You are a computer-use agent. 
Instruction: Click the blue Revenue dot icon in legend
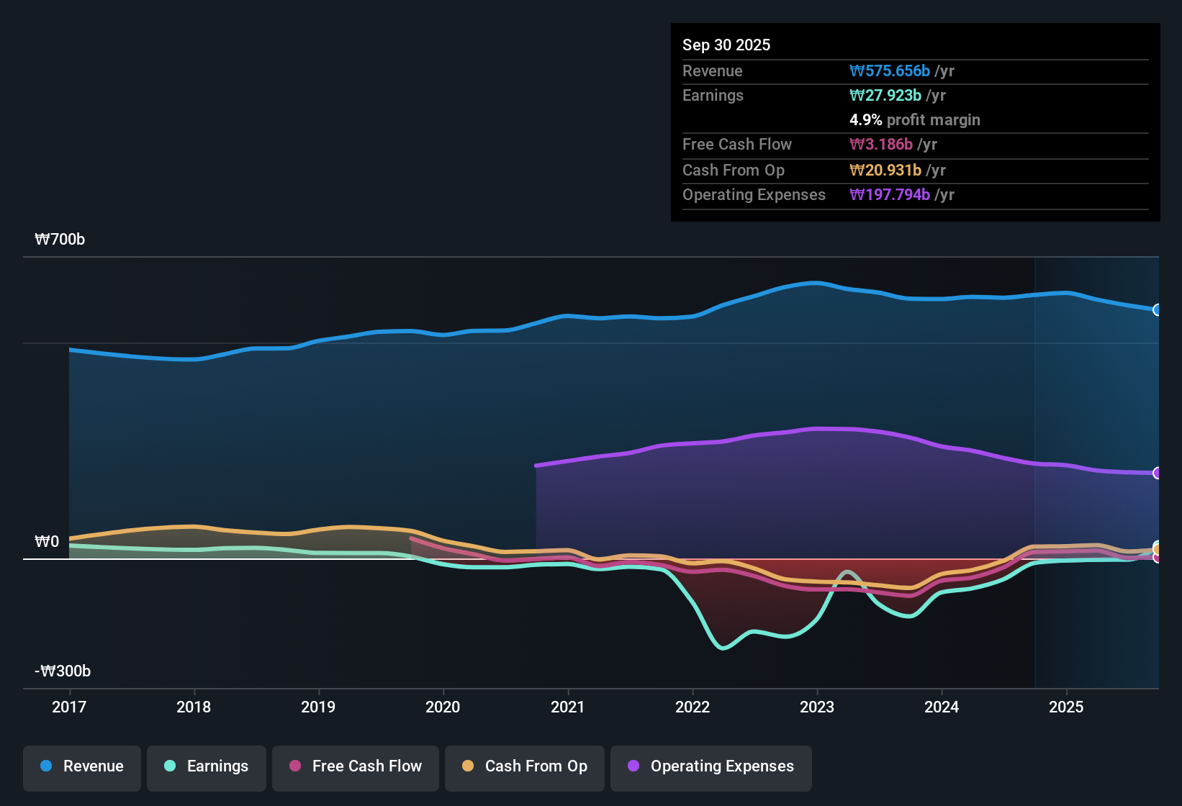click(46, 766)
